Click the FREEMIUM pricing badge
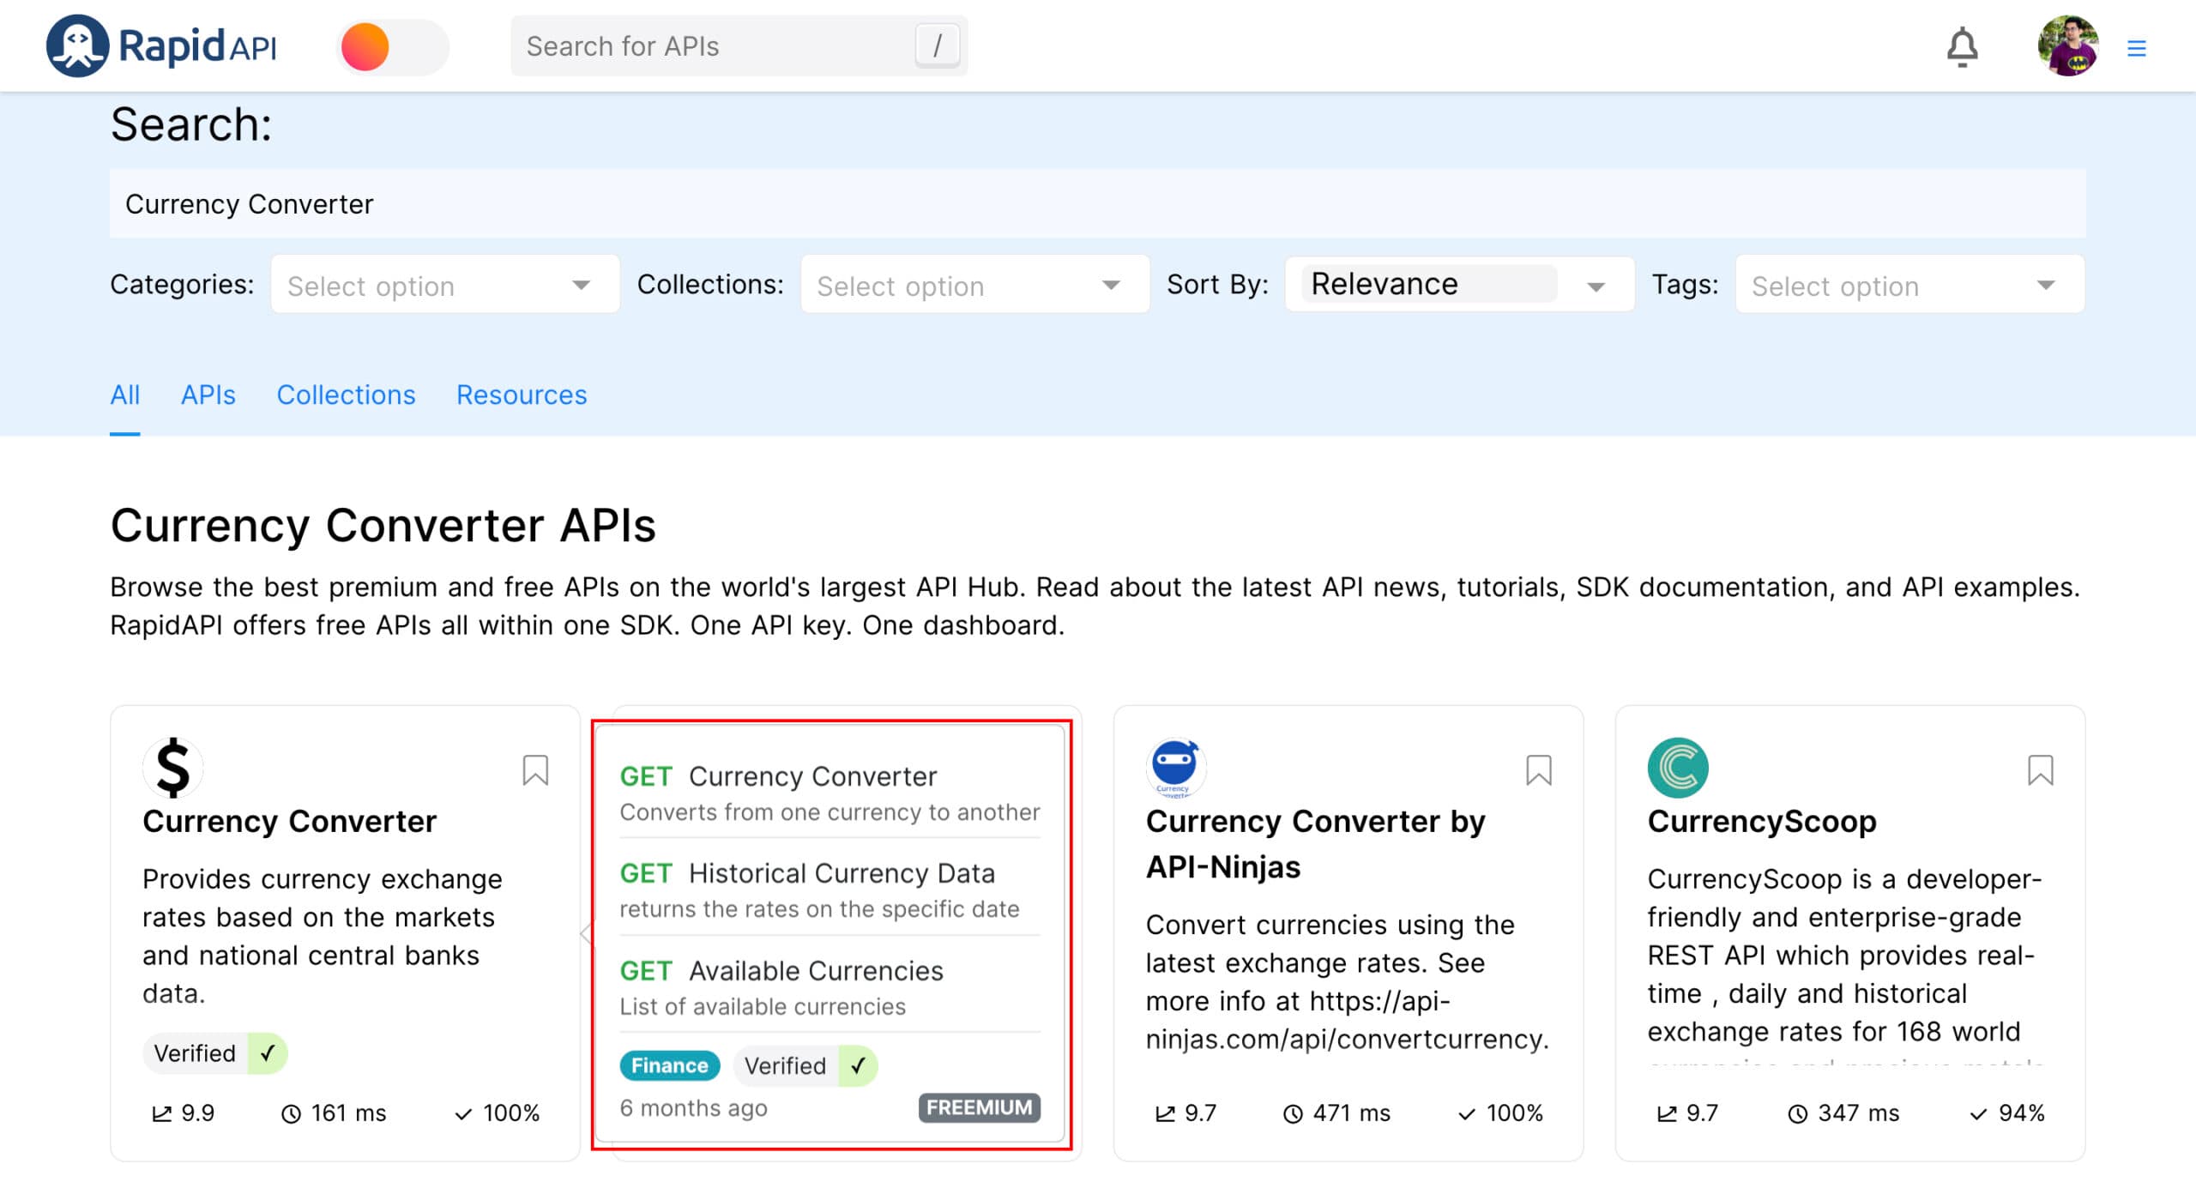Screen dimensions: 2196x1182 click(x=979, y=1107)
